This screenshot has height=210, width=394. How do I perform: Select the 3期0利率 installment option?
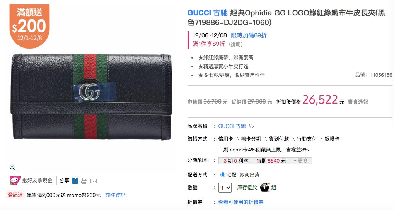coord(235,161)
